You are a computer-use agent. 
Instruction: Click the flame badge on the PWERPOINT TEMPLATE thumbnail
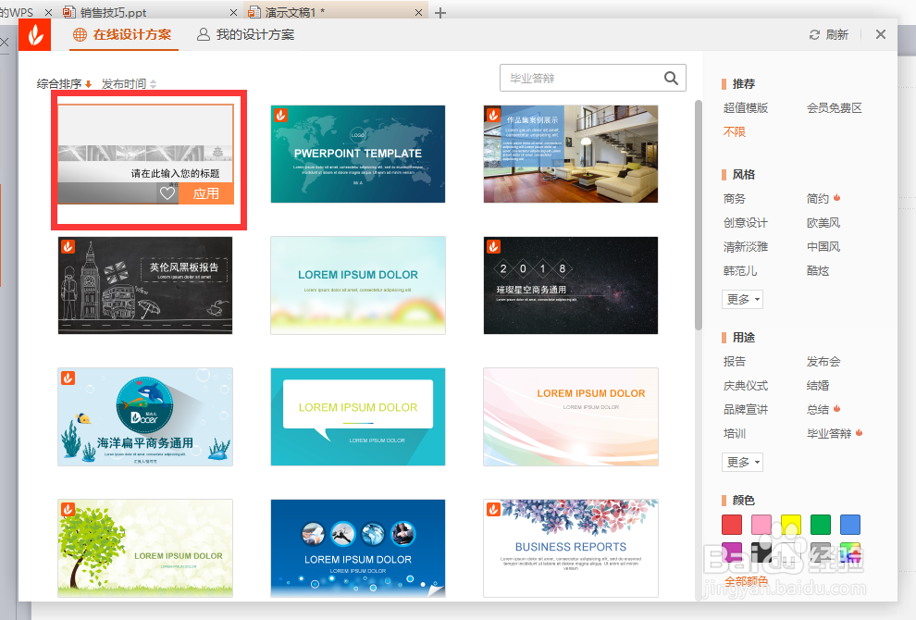click(x=279, y=115)
